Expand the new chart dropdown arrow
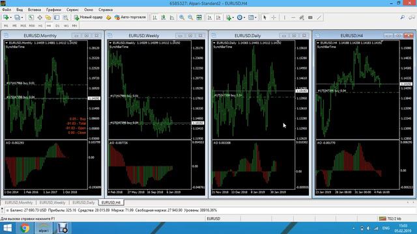417x234 pixels. [x=10, y=18]
